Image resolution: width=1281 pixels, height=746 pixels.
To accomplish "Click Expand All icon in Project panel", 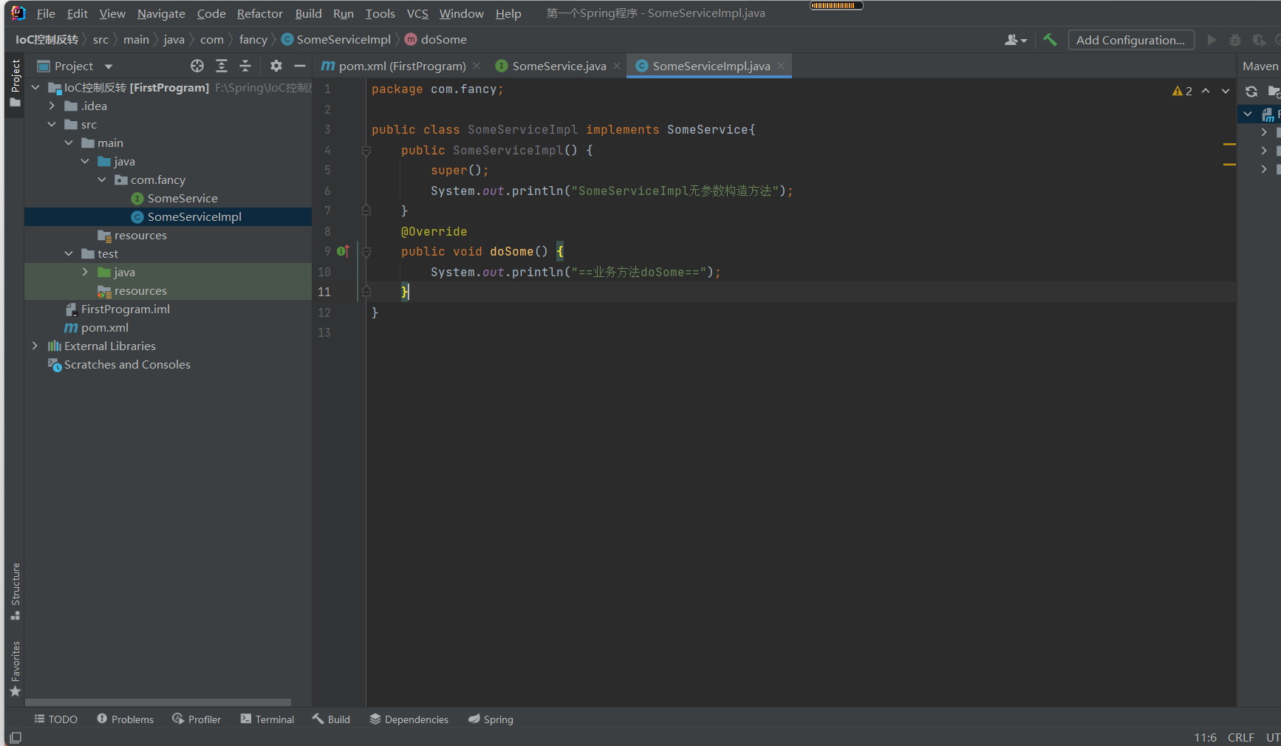I will [x=222, y=66].
